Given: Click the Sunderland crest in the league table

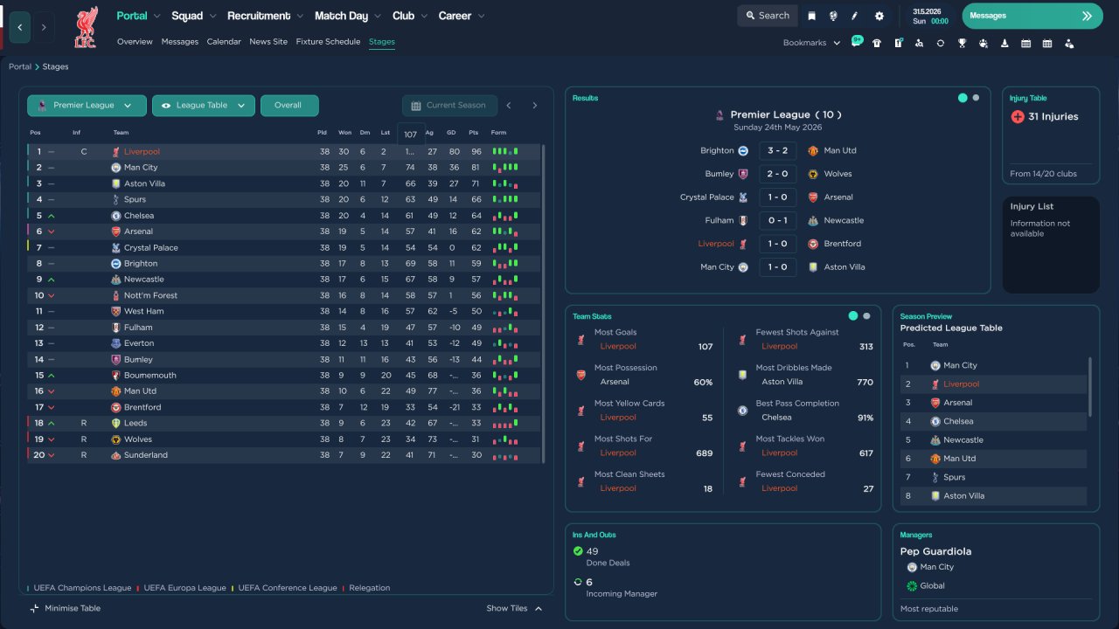Looking at the screenshot, I should tap(115, 455).
